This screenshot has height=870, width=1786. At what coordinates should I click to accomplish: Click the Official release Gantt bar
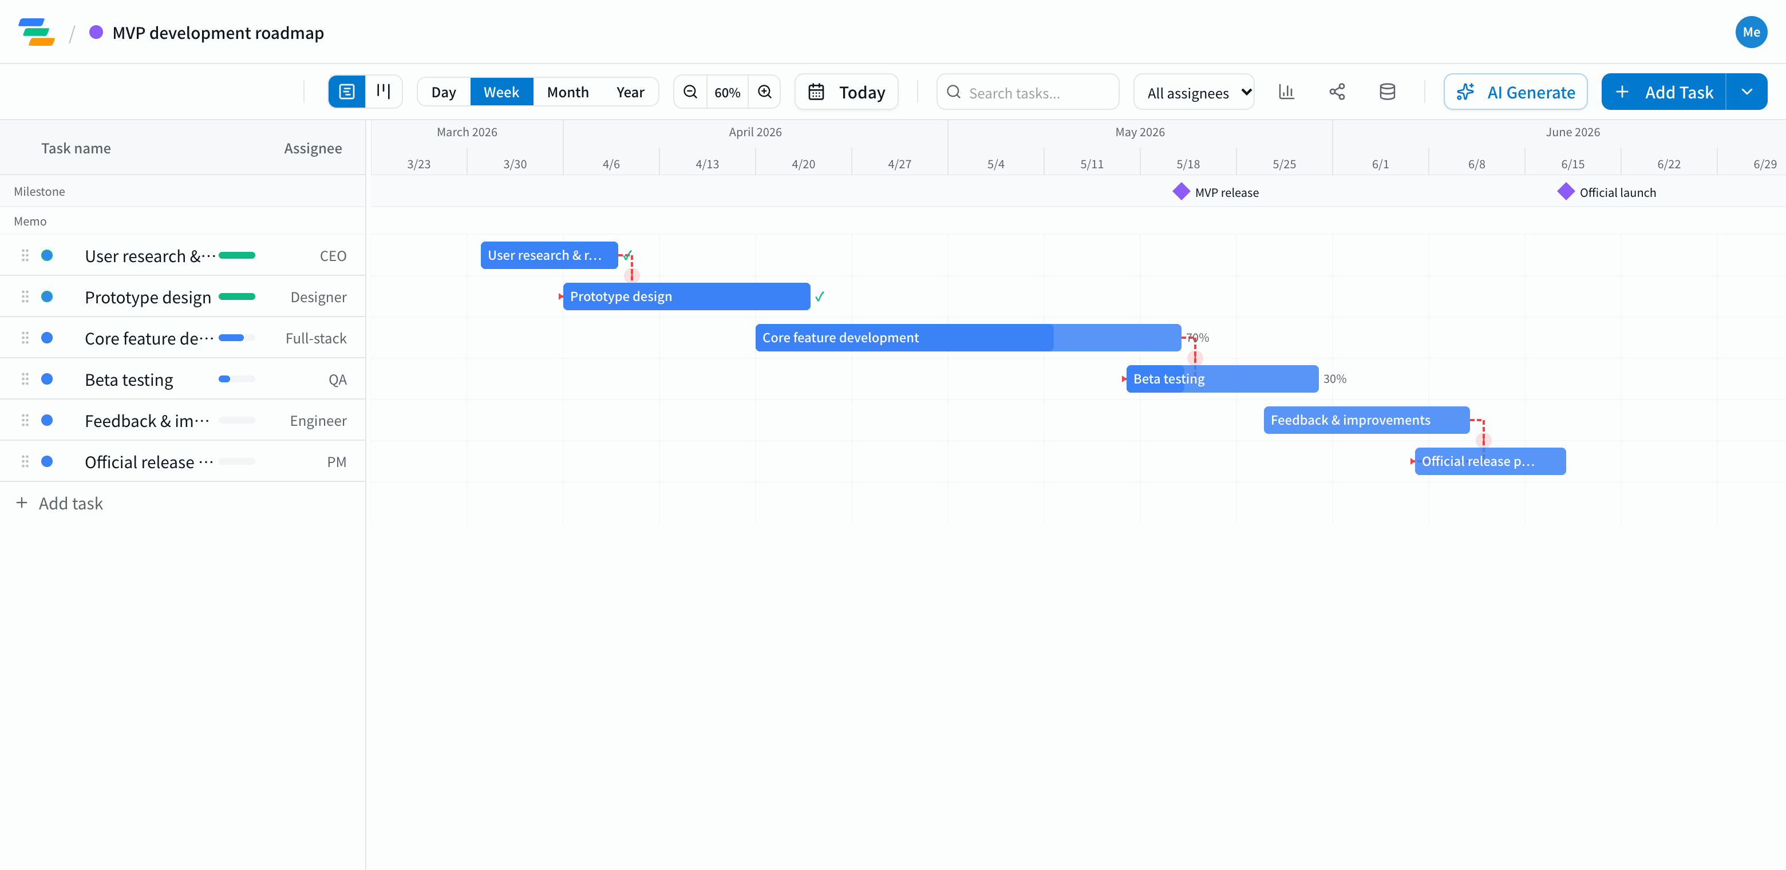pyautogui.click(x=1490, y=461)
